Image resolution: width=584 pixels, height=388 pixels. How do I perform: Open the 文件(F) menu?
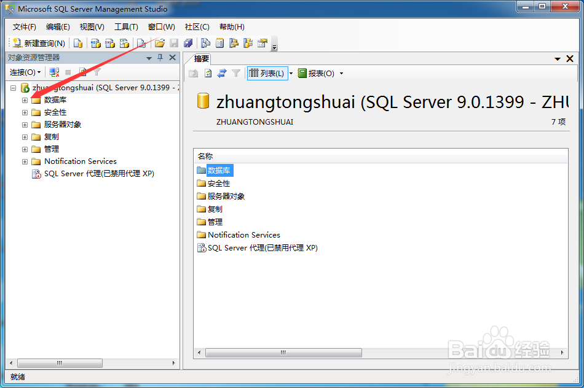pyautogui.click(x=24, y=27)
